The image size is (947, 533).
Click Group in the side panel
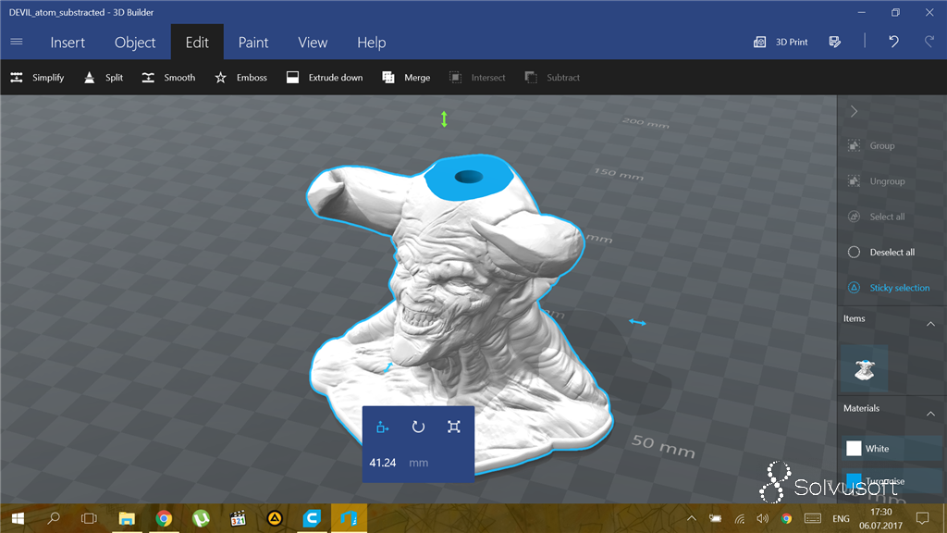pyautogui.click(x=871, y=145)
